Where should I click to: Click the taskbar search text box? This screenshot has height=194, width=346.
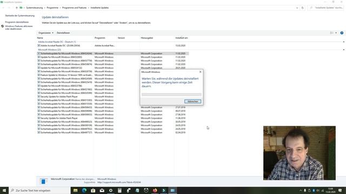click(39, 190)
